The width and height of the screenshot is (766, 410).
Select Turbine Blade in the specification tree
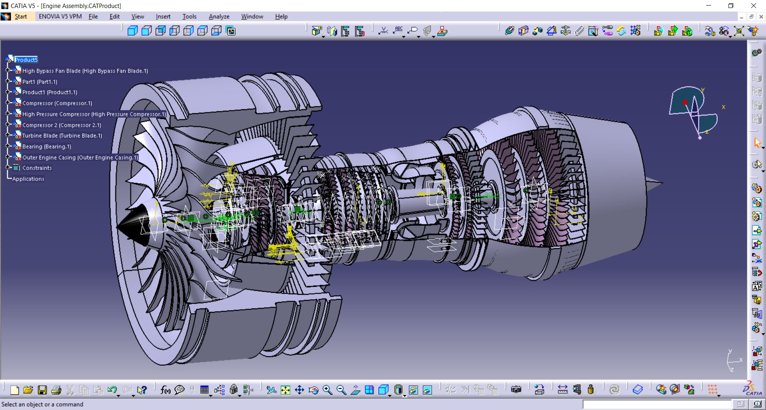pyautogui.click(x=62, y=135)
